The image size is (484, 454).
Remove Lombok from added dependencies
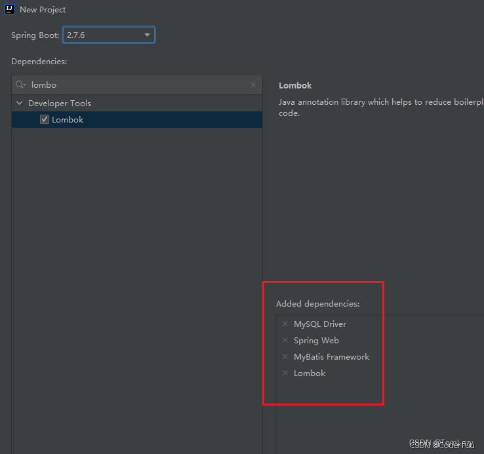point(285,373)
